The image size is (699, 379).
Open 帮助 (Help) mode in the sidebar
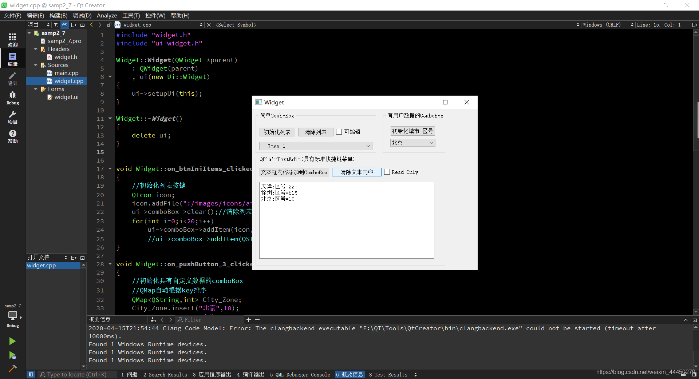(x=13, y=136)
